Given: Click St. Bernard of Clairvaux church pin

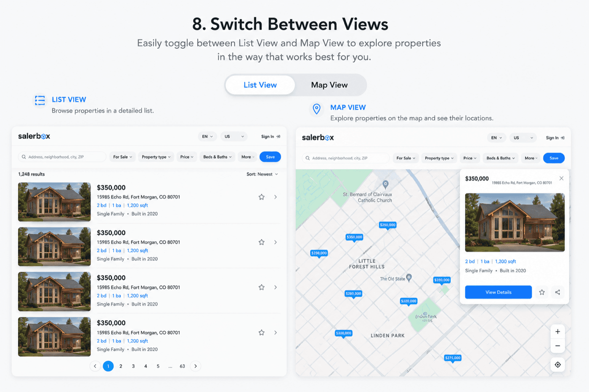Looking at the screenshot, I should click(385, 184).
